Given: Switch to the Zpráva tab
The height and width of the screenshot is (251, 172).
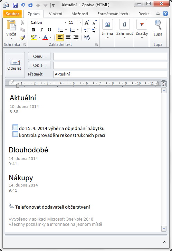Looking at the screenshot, I should [34, 14].
